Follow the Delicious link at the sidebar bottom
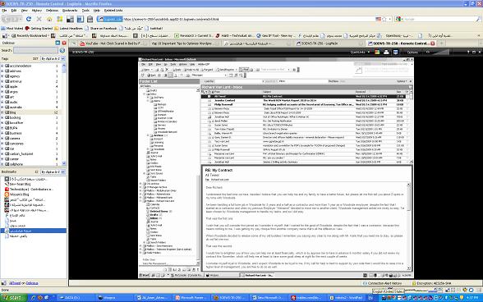 click(32, 283)
